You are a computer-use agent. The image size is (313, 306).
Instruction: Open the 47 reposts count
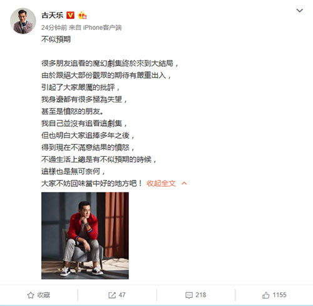click(122, 295)
